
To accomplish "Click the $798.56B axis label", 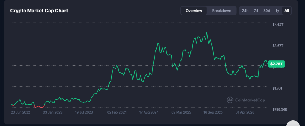I will tap(280, 110).
